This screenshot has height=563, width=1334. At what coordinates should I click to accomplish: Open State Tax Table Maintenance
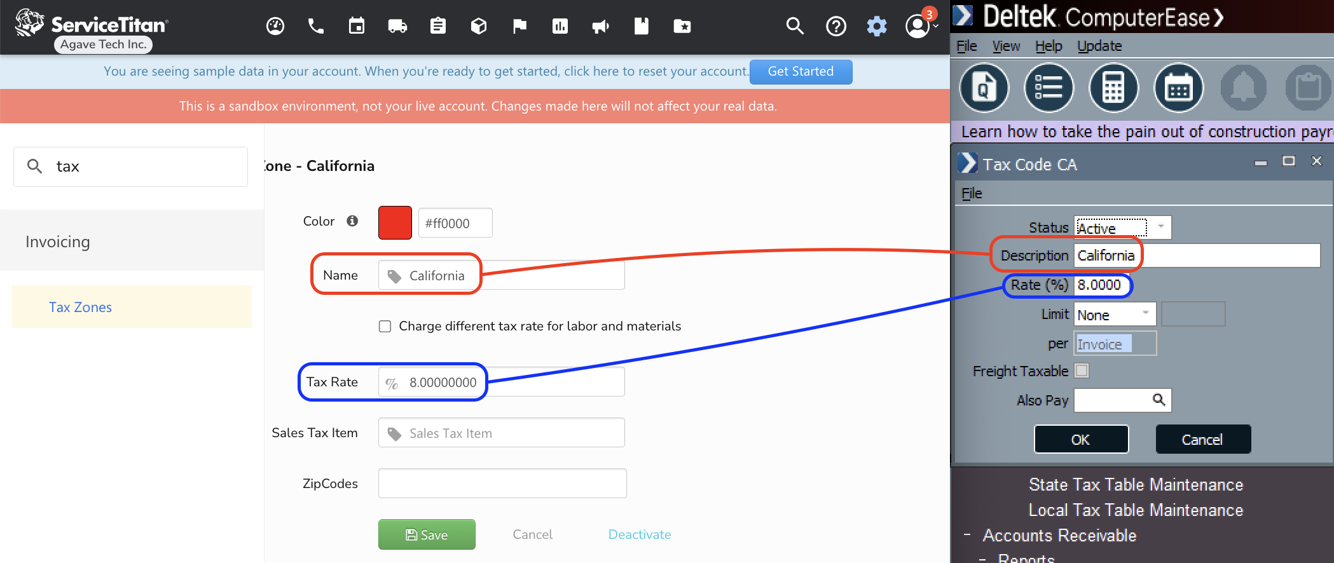1136,484
